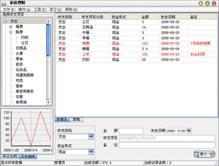Screen dimensions: 219x166
Task: Switch to the 所占比例 chart tab
Action: [x=10, y=156]
